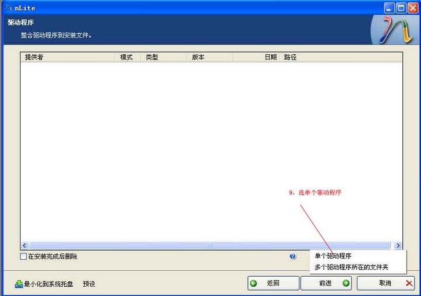This screenshot has width=421, height=296.
Task: Sort by the 路径 column header
Action: point(341,57)
